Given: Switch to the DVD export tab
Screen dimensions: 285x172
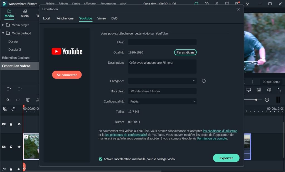Looking at the screenshot, I should tap(114, 18).
